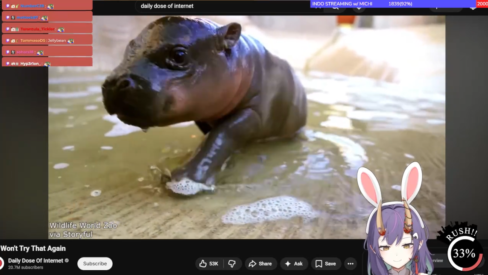Subscribe to Daily Dose Of Internet
Screen dimensions: 488x275
[x=95, y=263]
